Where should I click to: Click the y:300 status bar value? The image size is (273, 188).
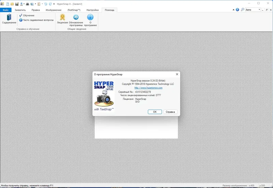(262, 186)
